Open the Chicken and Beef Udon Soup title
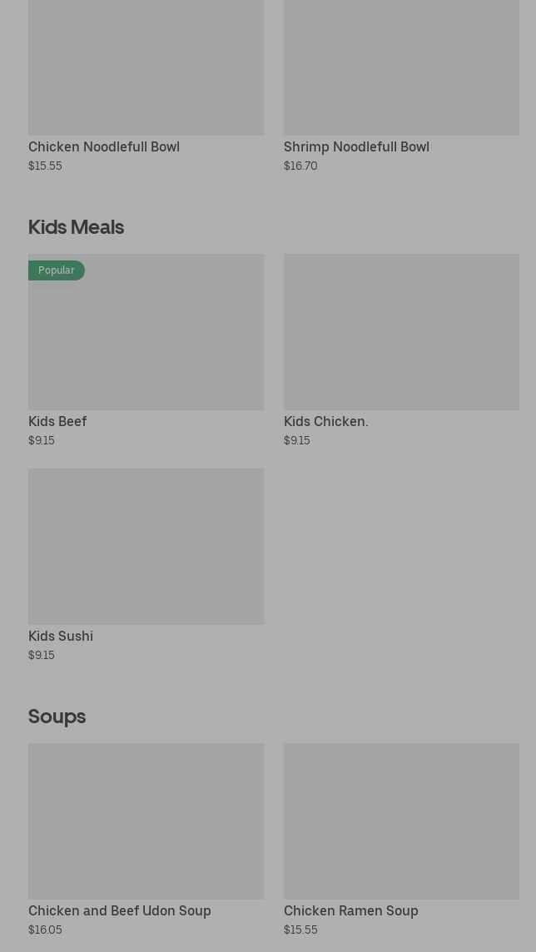536x952 pixels. tap(119, 910)
